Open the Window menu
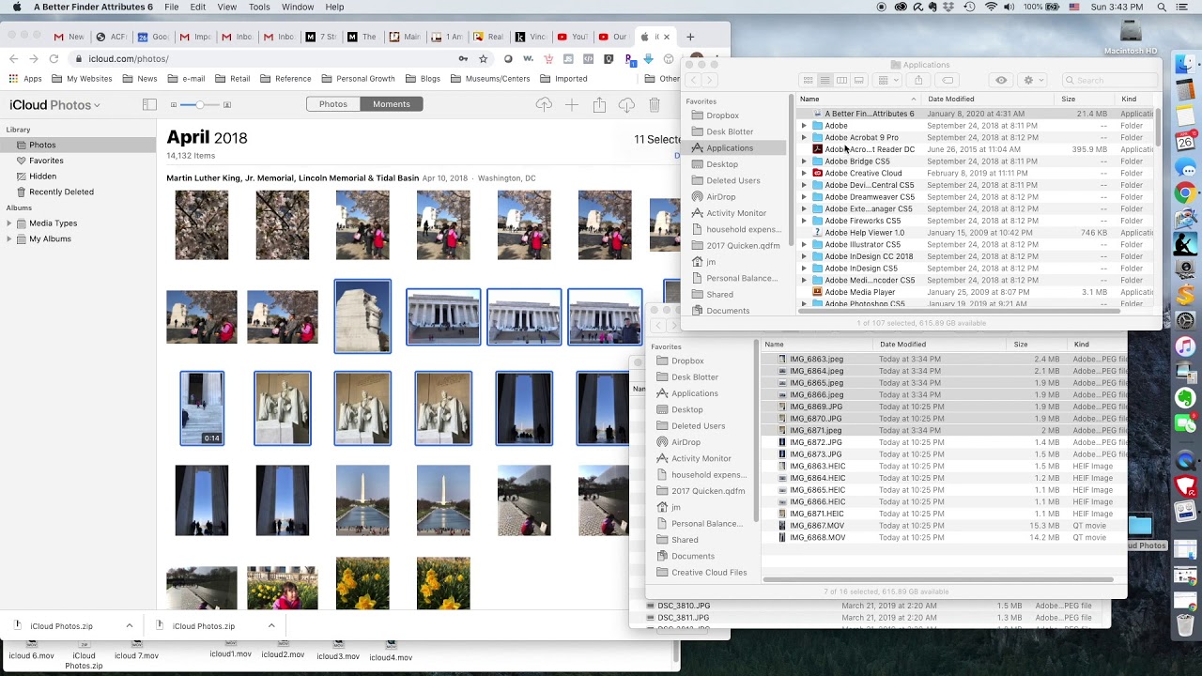Viewport: 1202px width, 676px height. [x=298, y=7]
